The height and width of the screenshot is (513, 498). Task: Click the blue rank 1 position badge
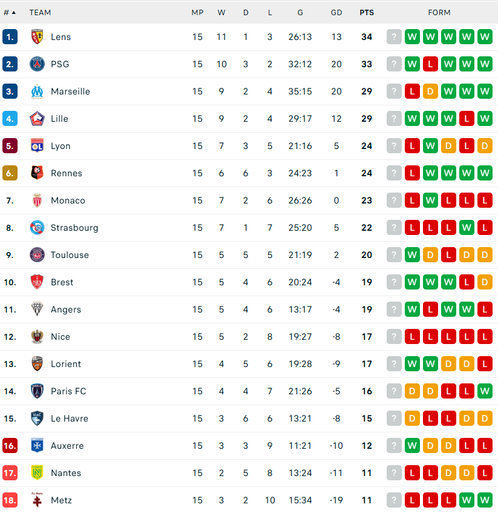click(10, 37)
